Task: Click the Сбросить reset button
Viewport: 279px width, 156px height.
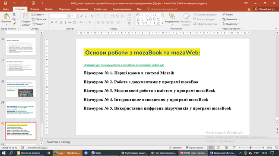Action: [39, 19]
